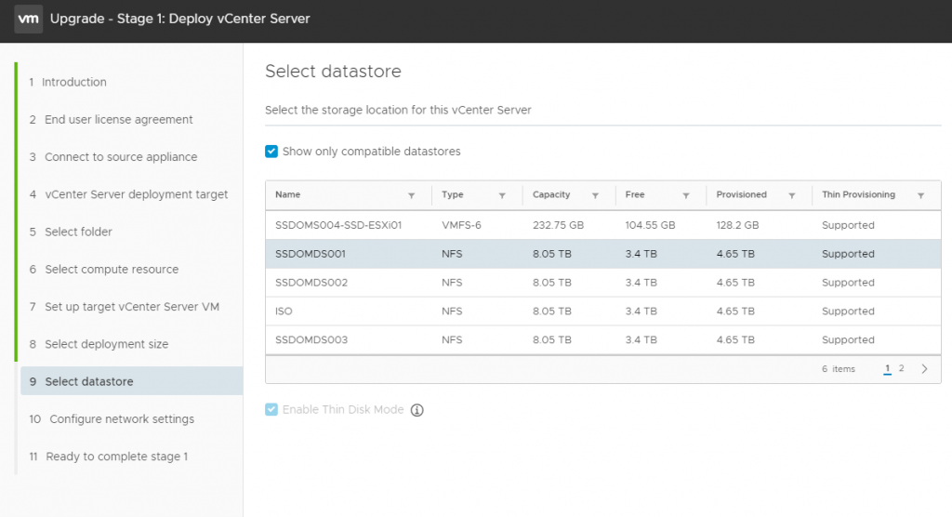The height and width of the screenshot is (517, 952).
Task: Click Supported cell in SSDOMDS003 row
Action: 848,339
